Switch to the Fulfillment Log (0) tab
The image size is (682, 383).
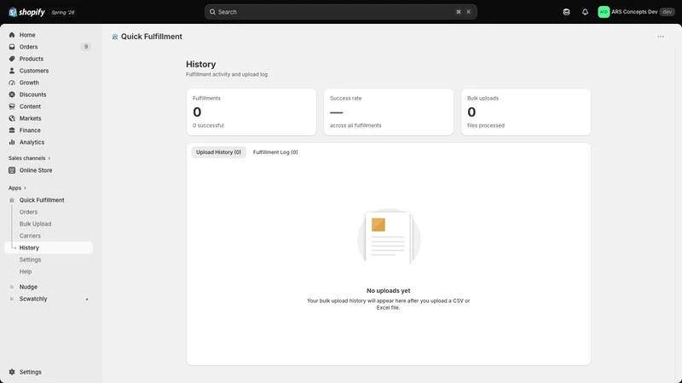[x=275, y=152]
